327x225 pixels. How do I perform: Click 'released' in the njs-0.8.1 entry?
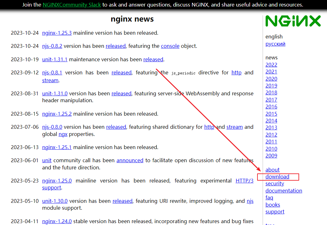pyautogui.click(x=122, y=72)
